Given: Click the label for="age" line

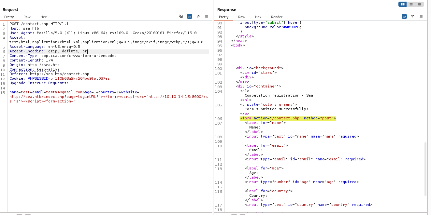Looking at the screenshot, I should click(x=264, y=168).
